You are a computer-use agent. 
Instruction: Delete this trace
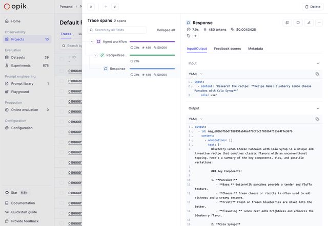click(x=313, y=7)
